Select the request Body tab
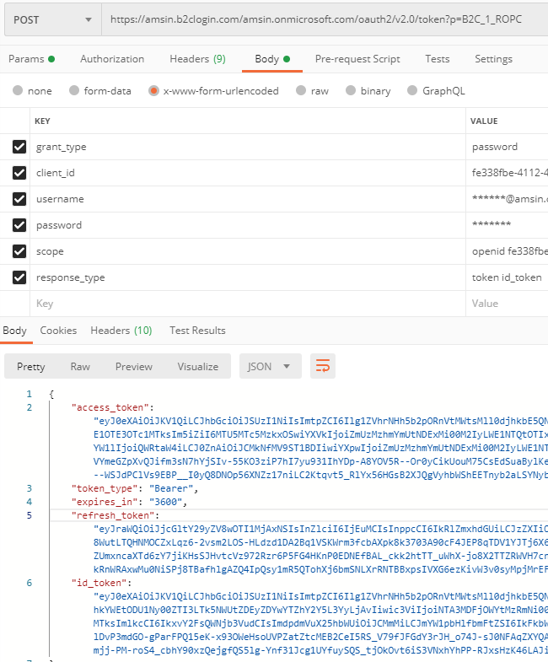548x662 pixels. 272,59
